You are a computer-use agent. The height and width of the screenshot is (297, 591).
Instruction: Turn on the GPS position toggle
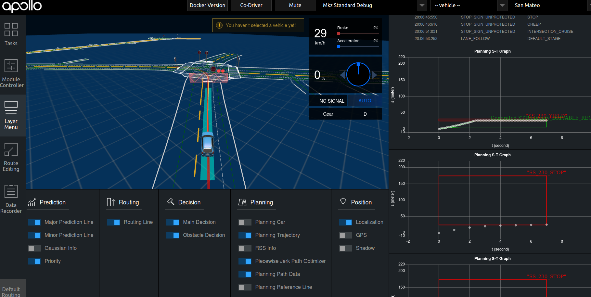click(x=346, y=235)
